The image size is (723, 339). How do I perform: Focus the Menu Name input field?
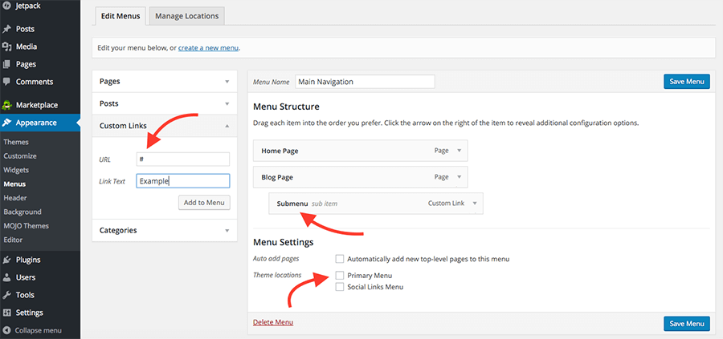(x=365, y=82)
